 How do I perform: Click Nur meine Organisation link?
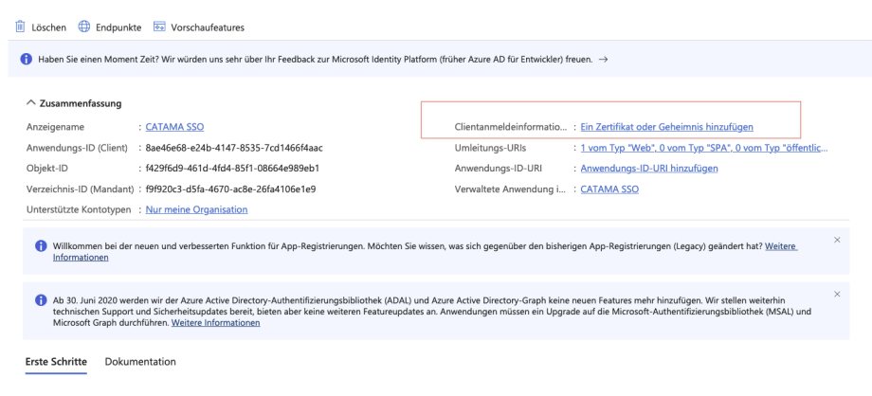coord(196,208)
